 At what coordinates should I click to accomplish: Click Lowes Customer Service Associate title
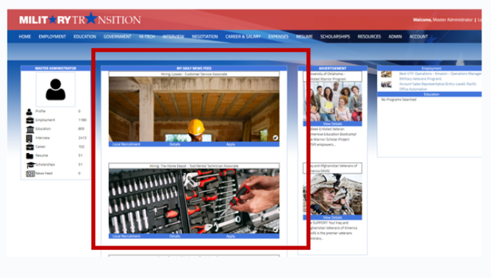click(194, 74)
